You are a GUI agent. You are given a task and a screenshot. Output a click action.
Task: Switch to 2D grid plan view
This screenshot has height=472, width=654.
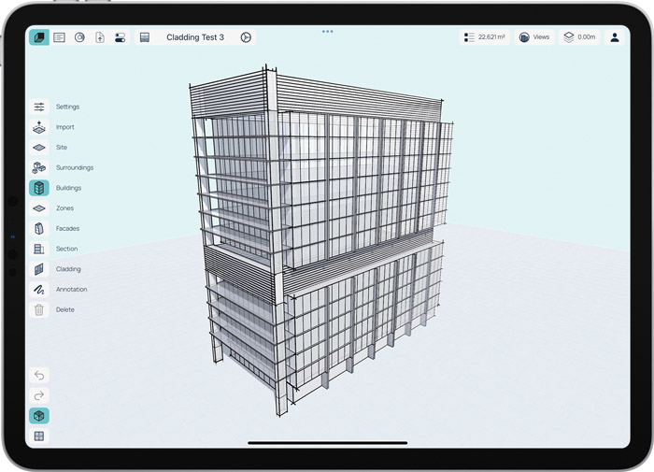[39, 436]
